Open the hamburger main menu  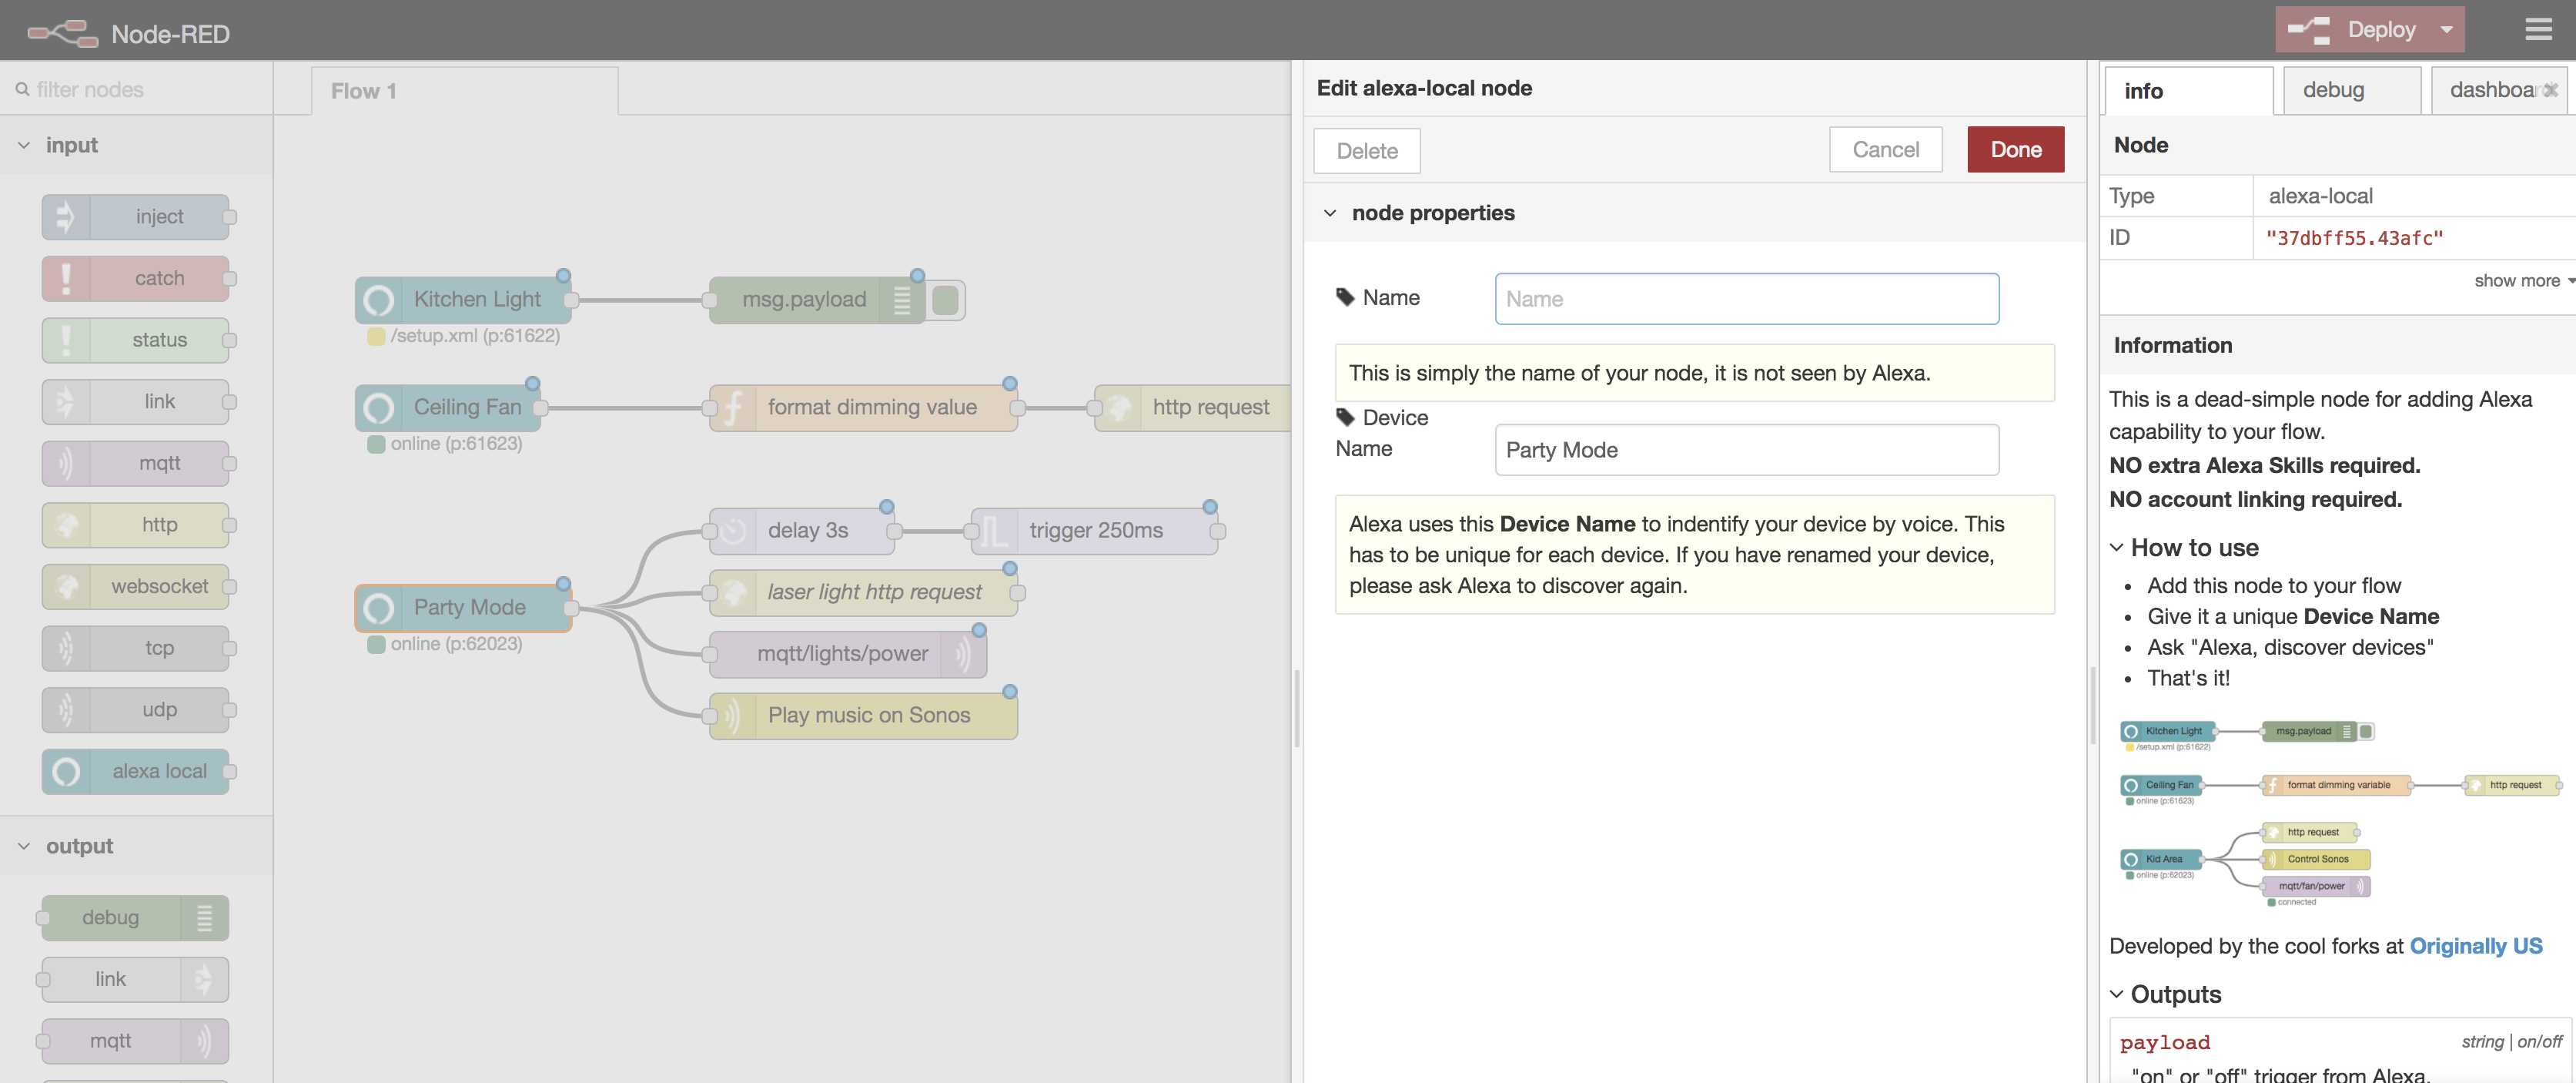click(x=2538, y=29)
